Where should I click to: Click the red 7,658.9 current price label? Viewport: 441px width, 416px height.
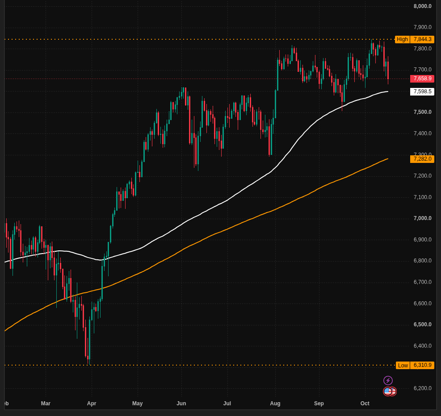coord(422,79)
